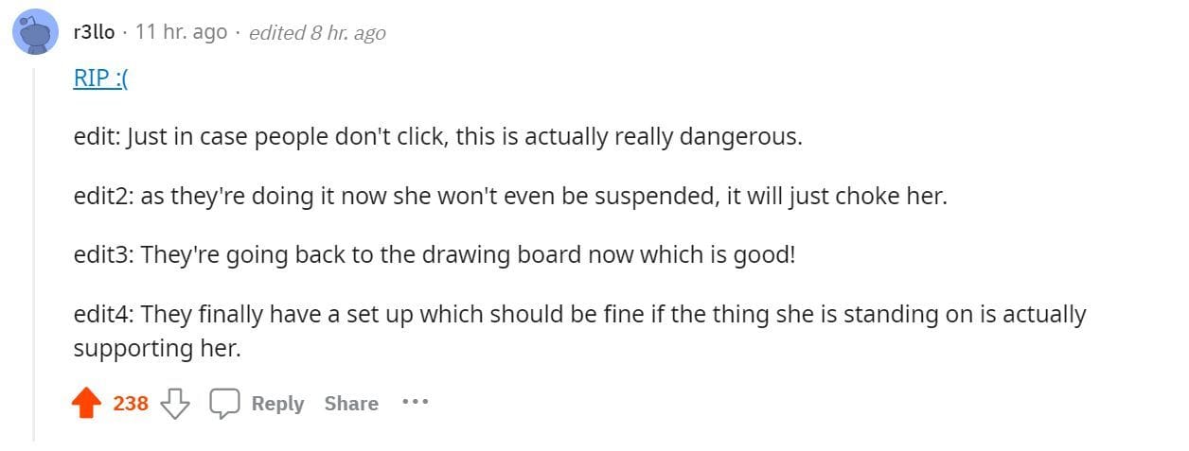Click the "edit3:" label text

point(104,255)
